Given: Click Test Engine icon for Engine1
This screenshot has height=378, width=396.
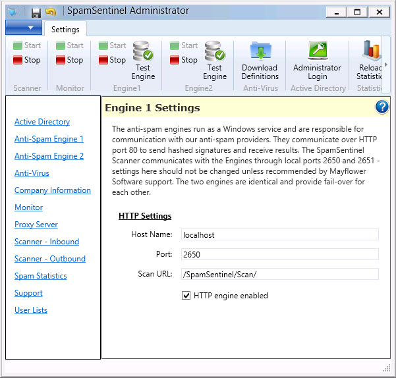Looking at the screenshot, I should click(x=143, y=61).
